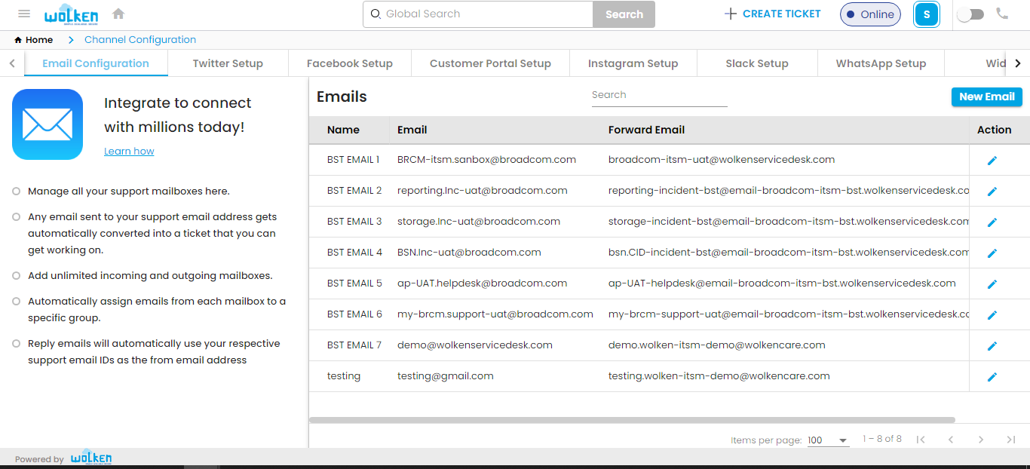Go to the previous page of results
Screen dimensions: 1030x469
[x=951, y=440]
